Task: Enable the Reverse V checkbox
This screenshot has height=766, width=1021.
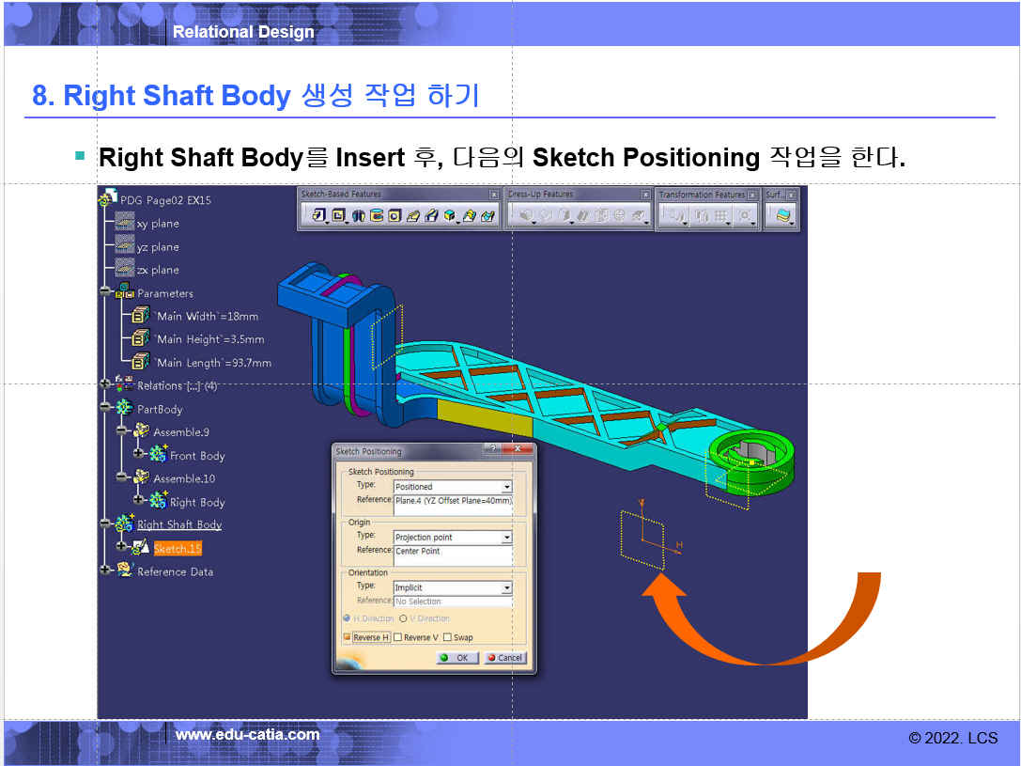Action: [398, 637]
